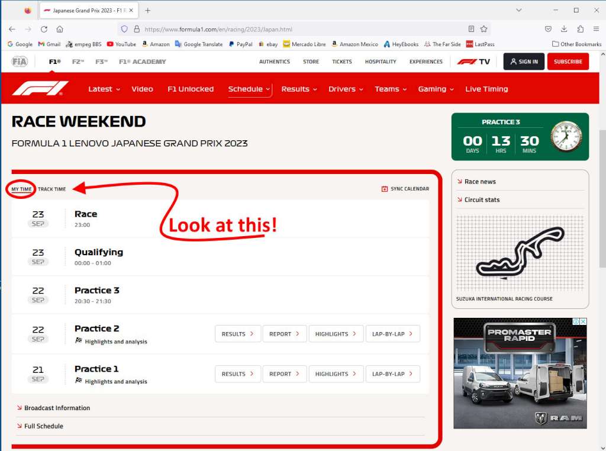The height and width of the screenshot is (451, 606).
Task: Reload the page with the refresh icon
Action: (x=44, y=29)
